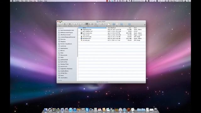The height and width of the screenshot is (113, 201).
Task: Open the Window menu
Action: click(x=40, y=1)
